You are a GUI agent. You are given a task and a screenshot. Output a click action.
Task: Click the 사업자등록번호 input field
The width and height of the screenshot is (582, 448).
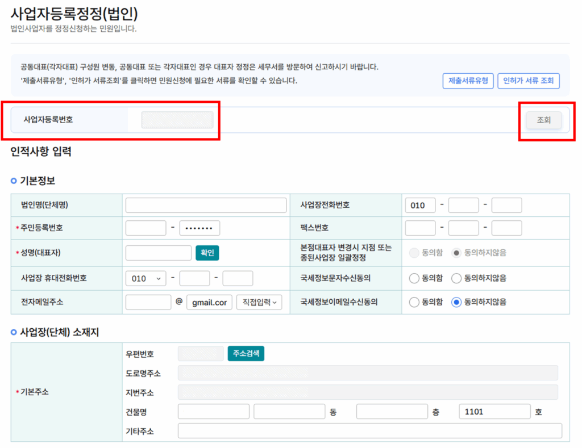point(176,120)
